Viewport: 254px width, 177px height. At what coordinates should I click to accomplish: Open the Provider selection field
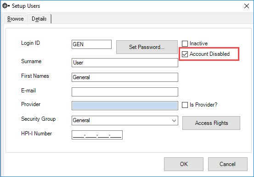pos(125,106)
